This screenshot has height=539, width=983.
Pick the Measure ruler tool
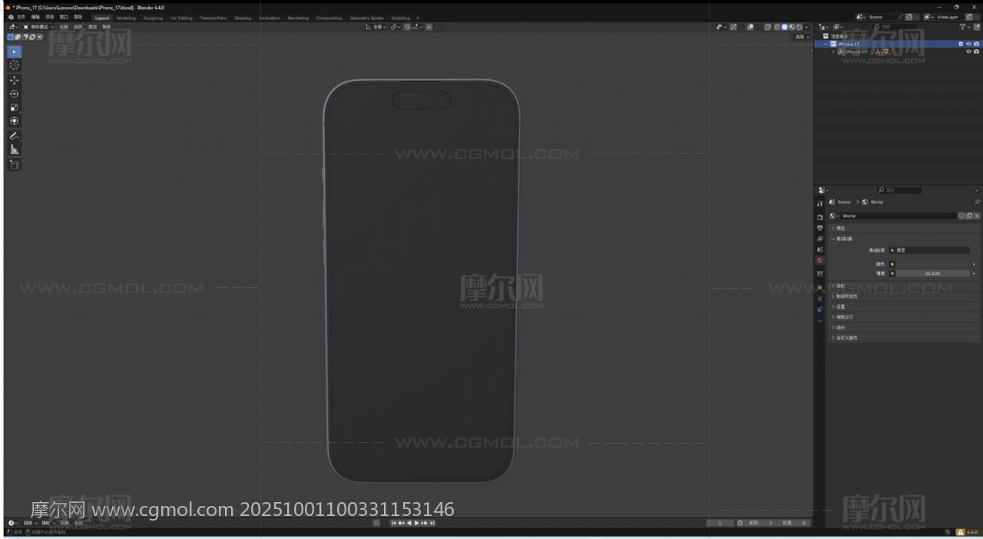15,150
